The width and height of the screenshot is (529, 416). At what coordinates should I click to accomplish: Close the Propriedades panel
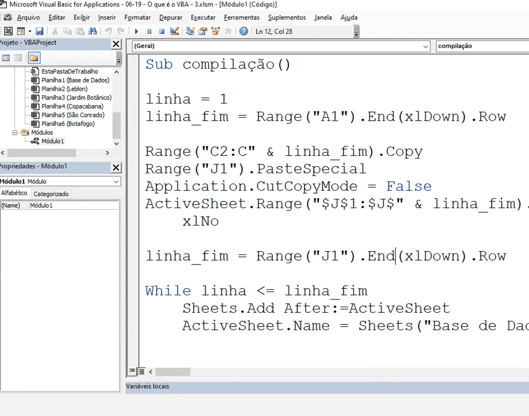click(x=116, y=168)
